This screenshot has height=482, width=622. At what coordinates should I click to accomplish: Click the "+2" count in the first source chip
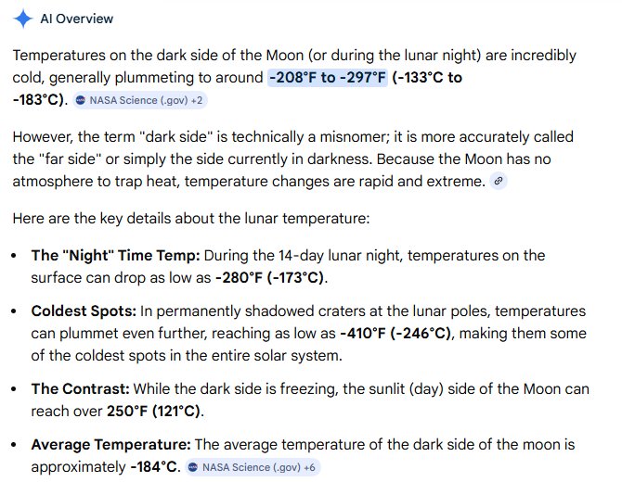pyautogui.click(x=197, y=99)
